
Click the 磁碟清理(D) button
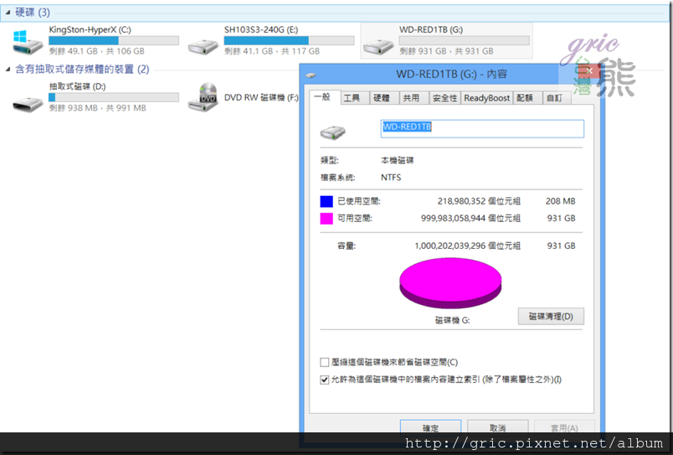(x=551, y=317)
